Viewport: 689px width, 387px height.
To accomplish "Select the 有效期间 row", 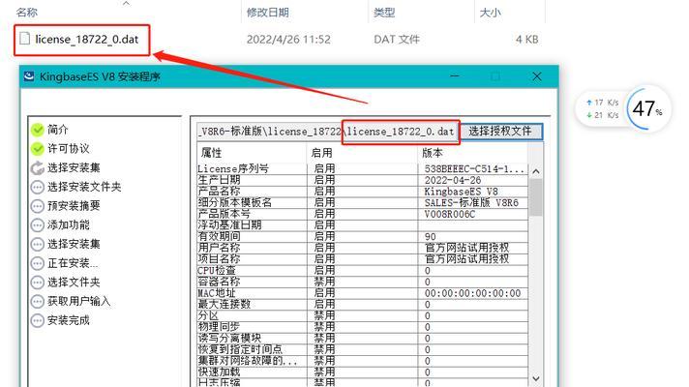I will coord(362,237).
